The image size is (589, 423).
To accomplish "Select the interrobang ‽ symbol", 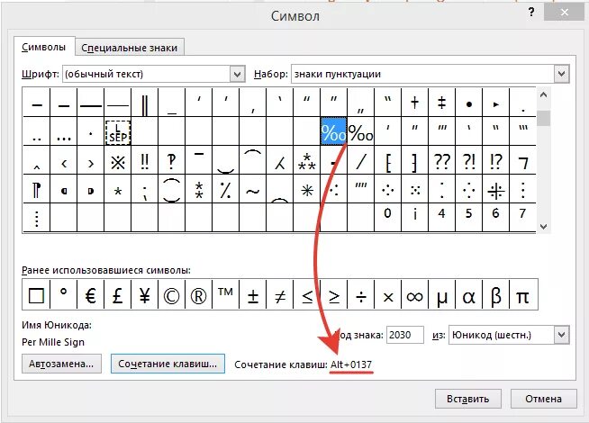I will pos(172,160).
